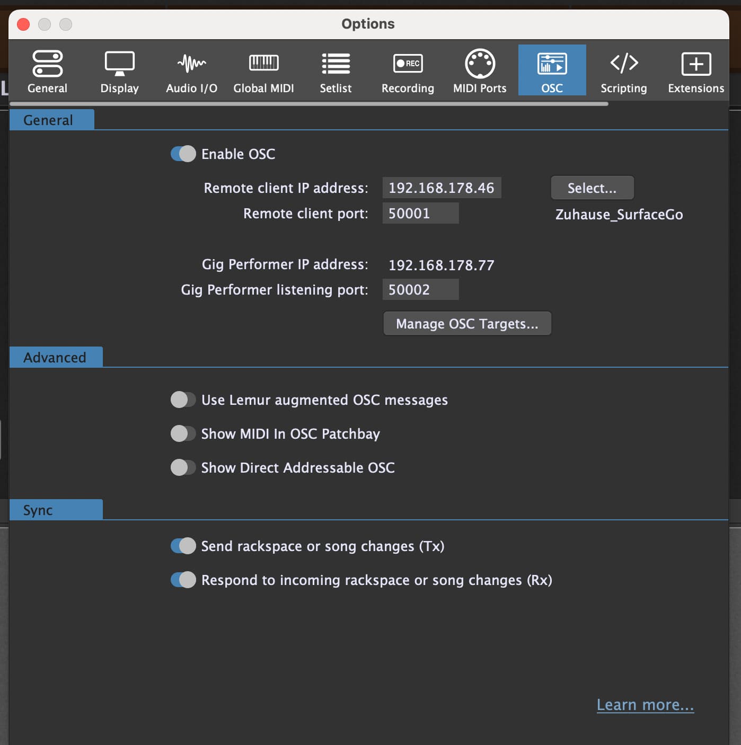This screenshot has width=741, height=745.
Task: Toggle the Enable OSC switch
Action: 183,154
